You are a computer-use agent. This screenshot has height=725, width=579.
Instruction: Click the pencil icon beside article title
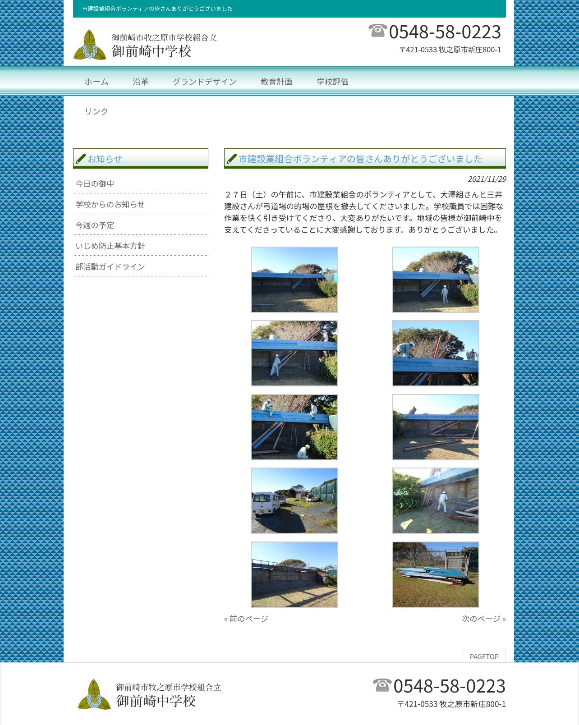pyautogui.click(x=232, y=159)
